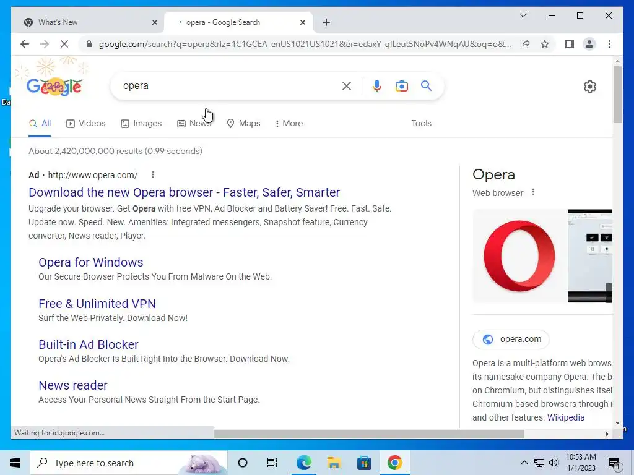Open the notification center icon

click(614, 463)
